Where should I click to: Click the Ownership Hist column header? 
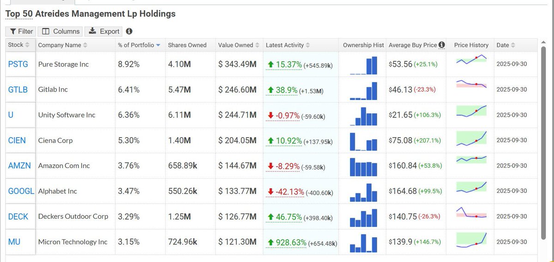click(x=363, y=45)
